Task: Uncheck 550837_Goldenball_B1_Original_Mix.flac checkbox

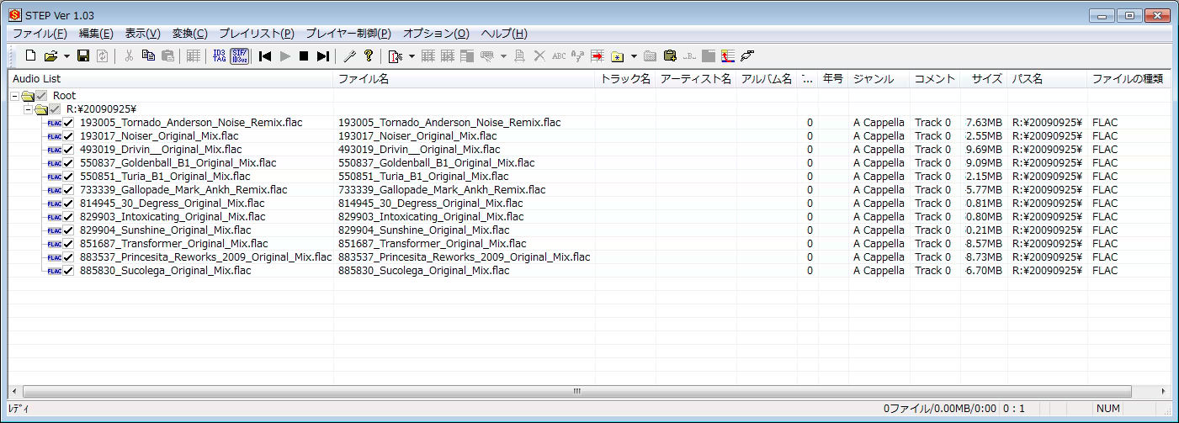Action: point(69,163)
